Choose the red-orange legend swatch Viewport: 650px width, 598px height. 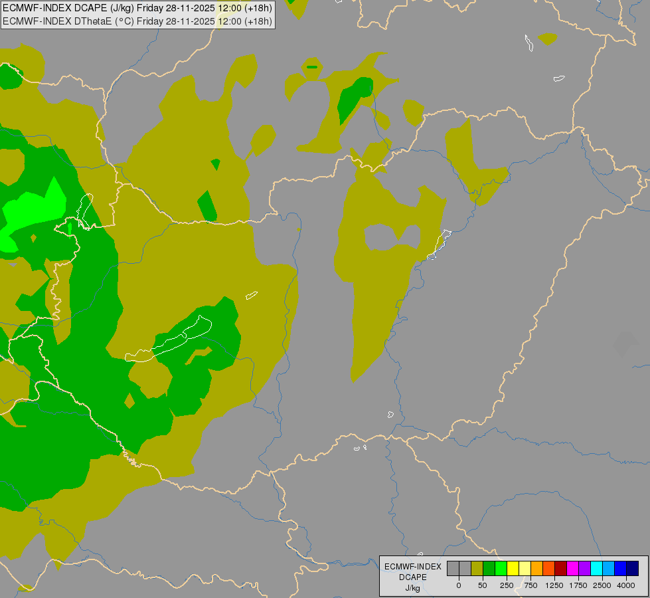pyautogui.click(x=549, y=568)
